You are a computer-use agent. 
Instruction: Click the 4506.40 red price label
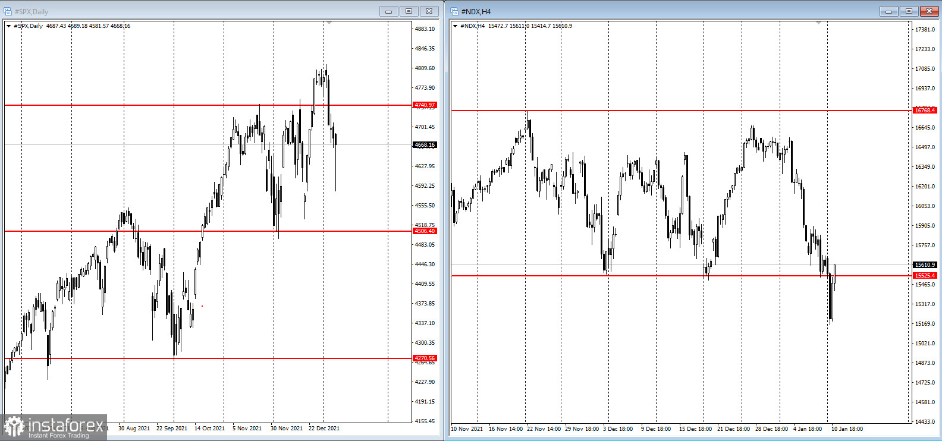click(425, 231)
